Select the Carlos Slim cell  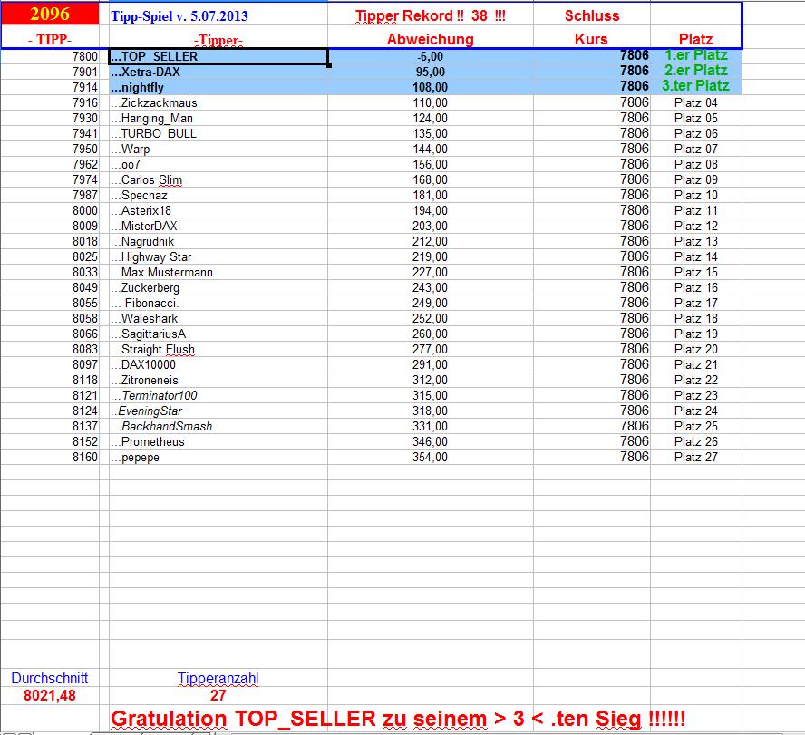coord(218,179)
